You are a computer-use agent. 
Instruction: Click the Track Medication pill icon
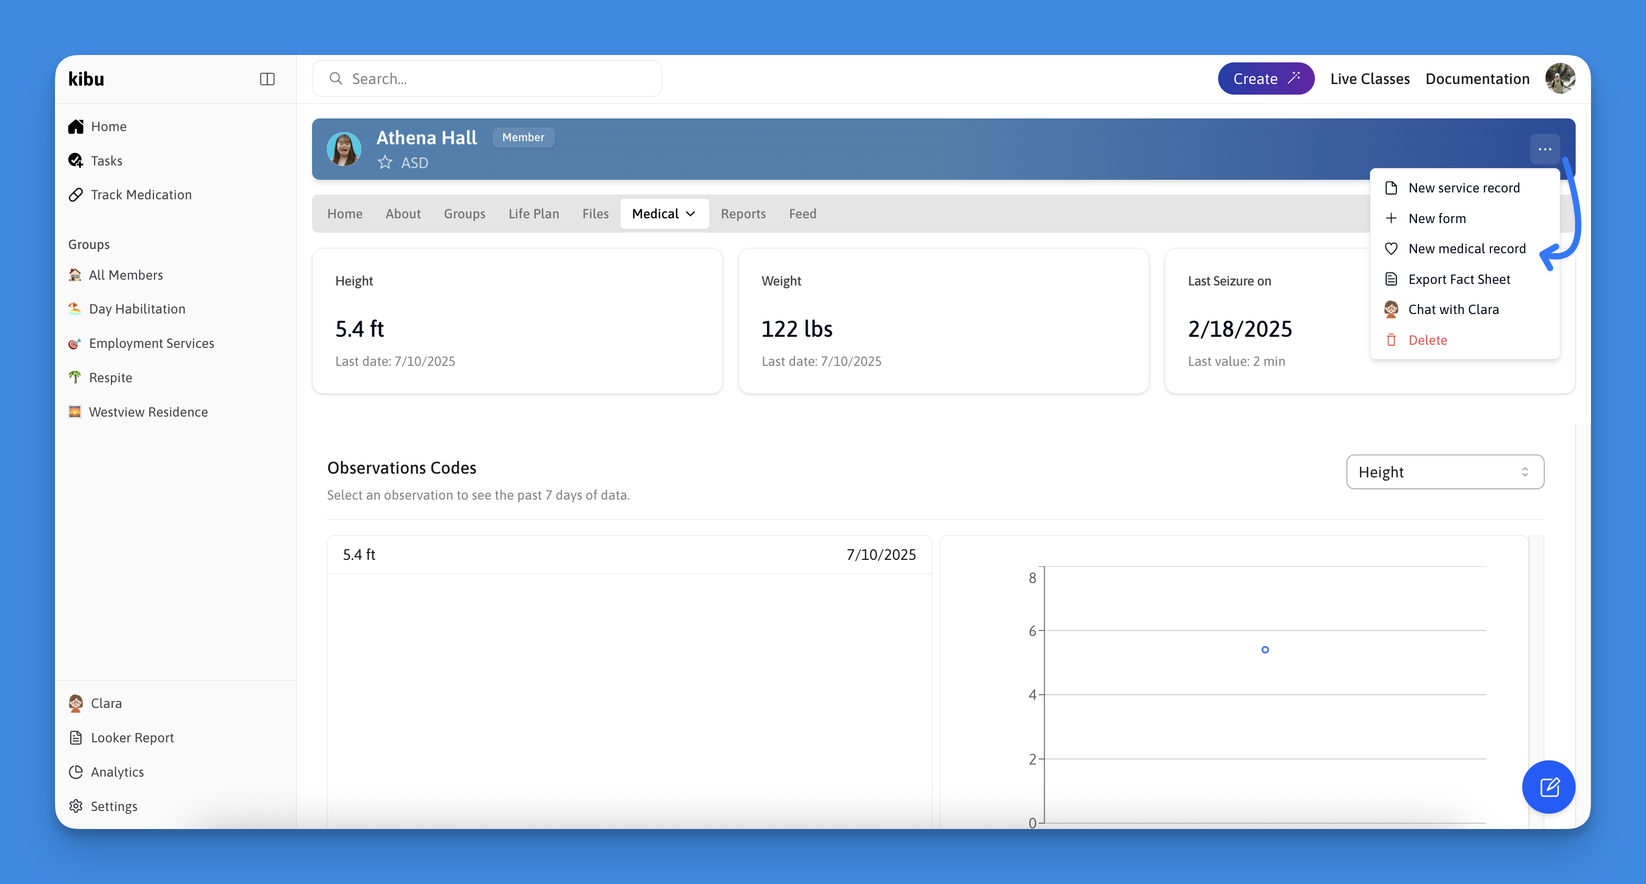(x=76, y=195)
